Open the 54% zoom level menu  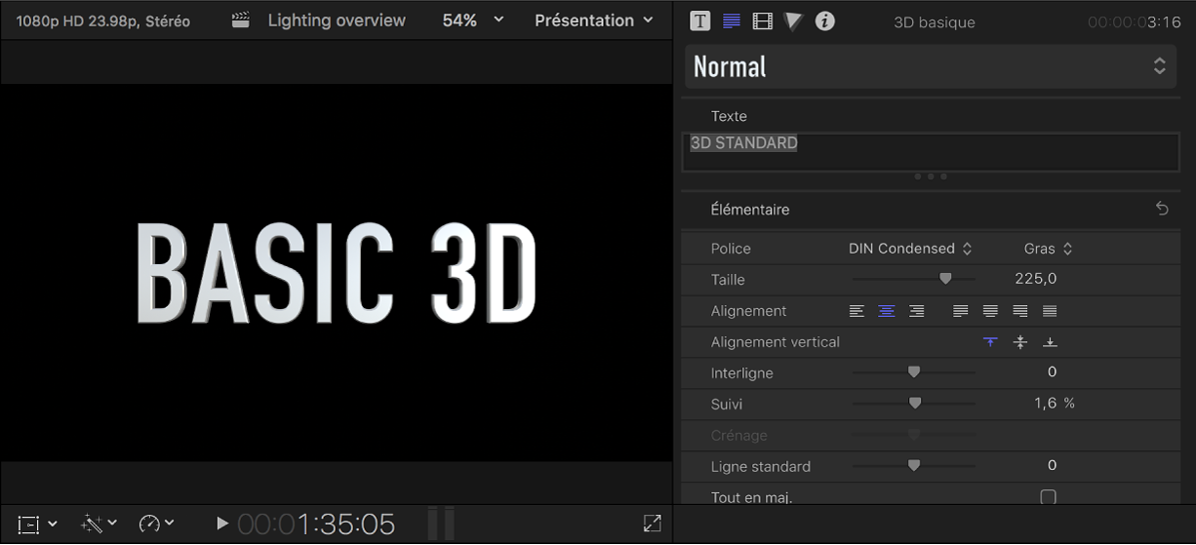[473, 20]
